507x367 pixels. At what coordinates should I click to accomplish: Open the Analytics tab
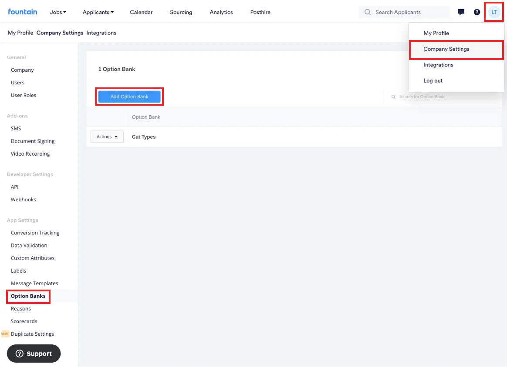point(221,12)
